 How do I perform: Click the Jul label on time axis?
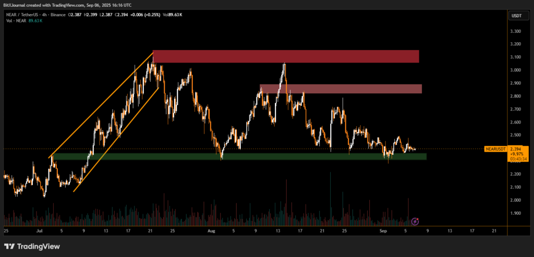click(x=40, y=230)
